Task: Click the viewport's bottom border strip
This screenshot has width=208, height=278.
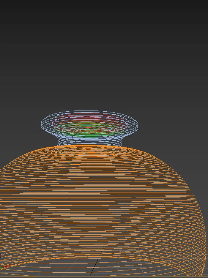Action: pos(104,277)
